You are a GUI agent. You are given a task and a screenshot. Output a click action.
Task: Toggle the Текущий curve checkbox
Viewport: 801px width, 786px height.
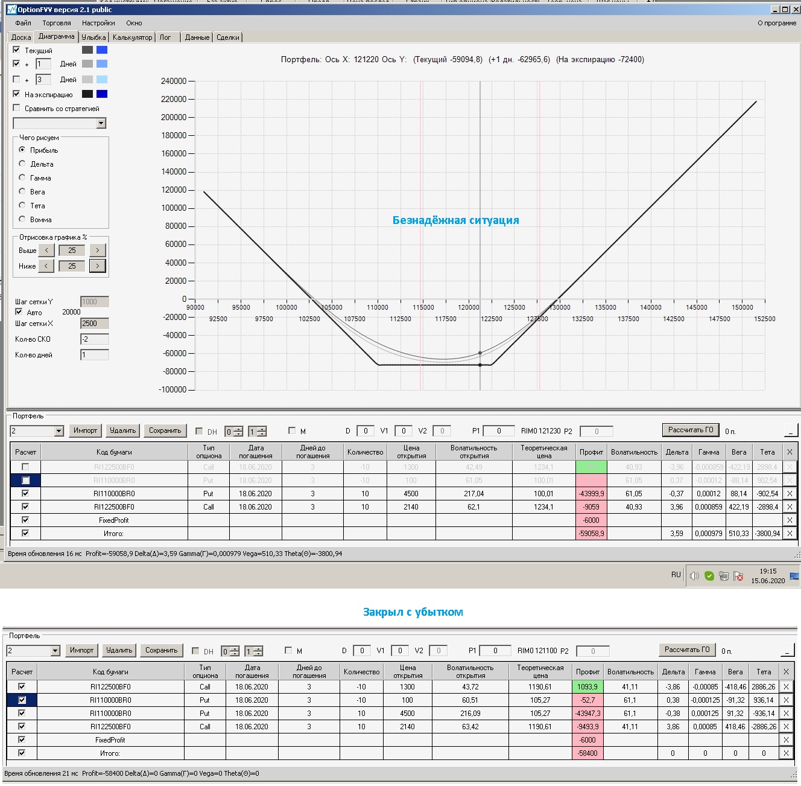click(x=16, y=50)
